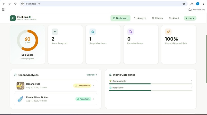Viewport: 207px width, 115px height.
Task: Click the Eco Score donut chart
Action: [27, 40]
